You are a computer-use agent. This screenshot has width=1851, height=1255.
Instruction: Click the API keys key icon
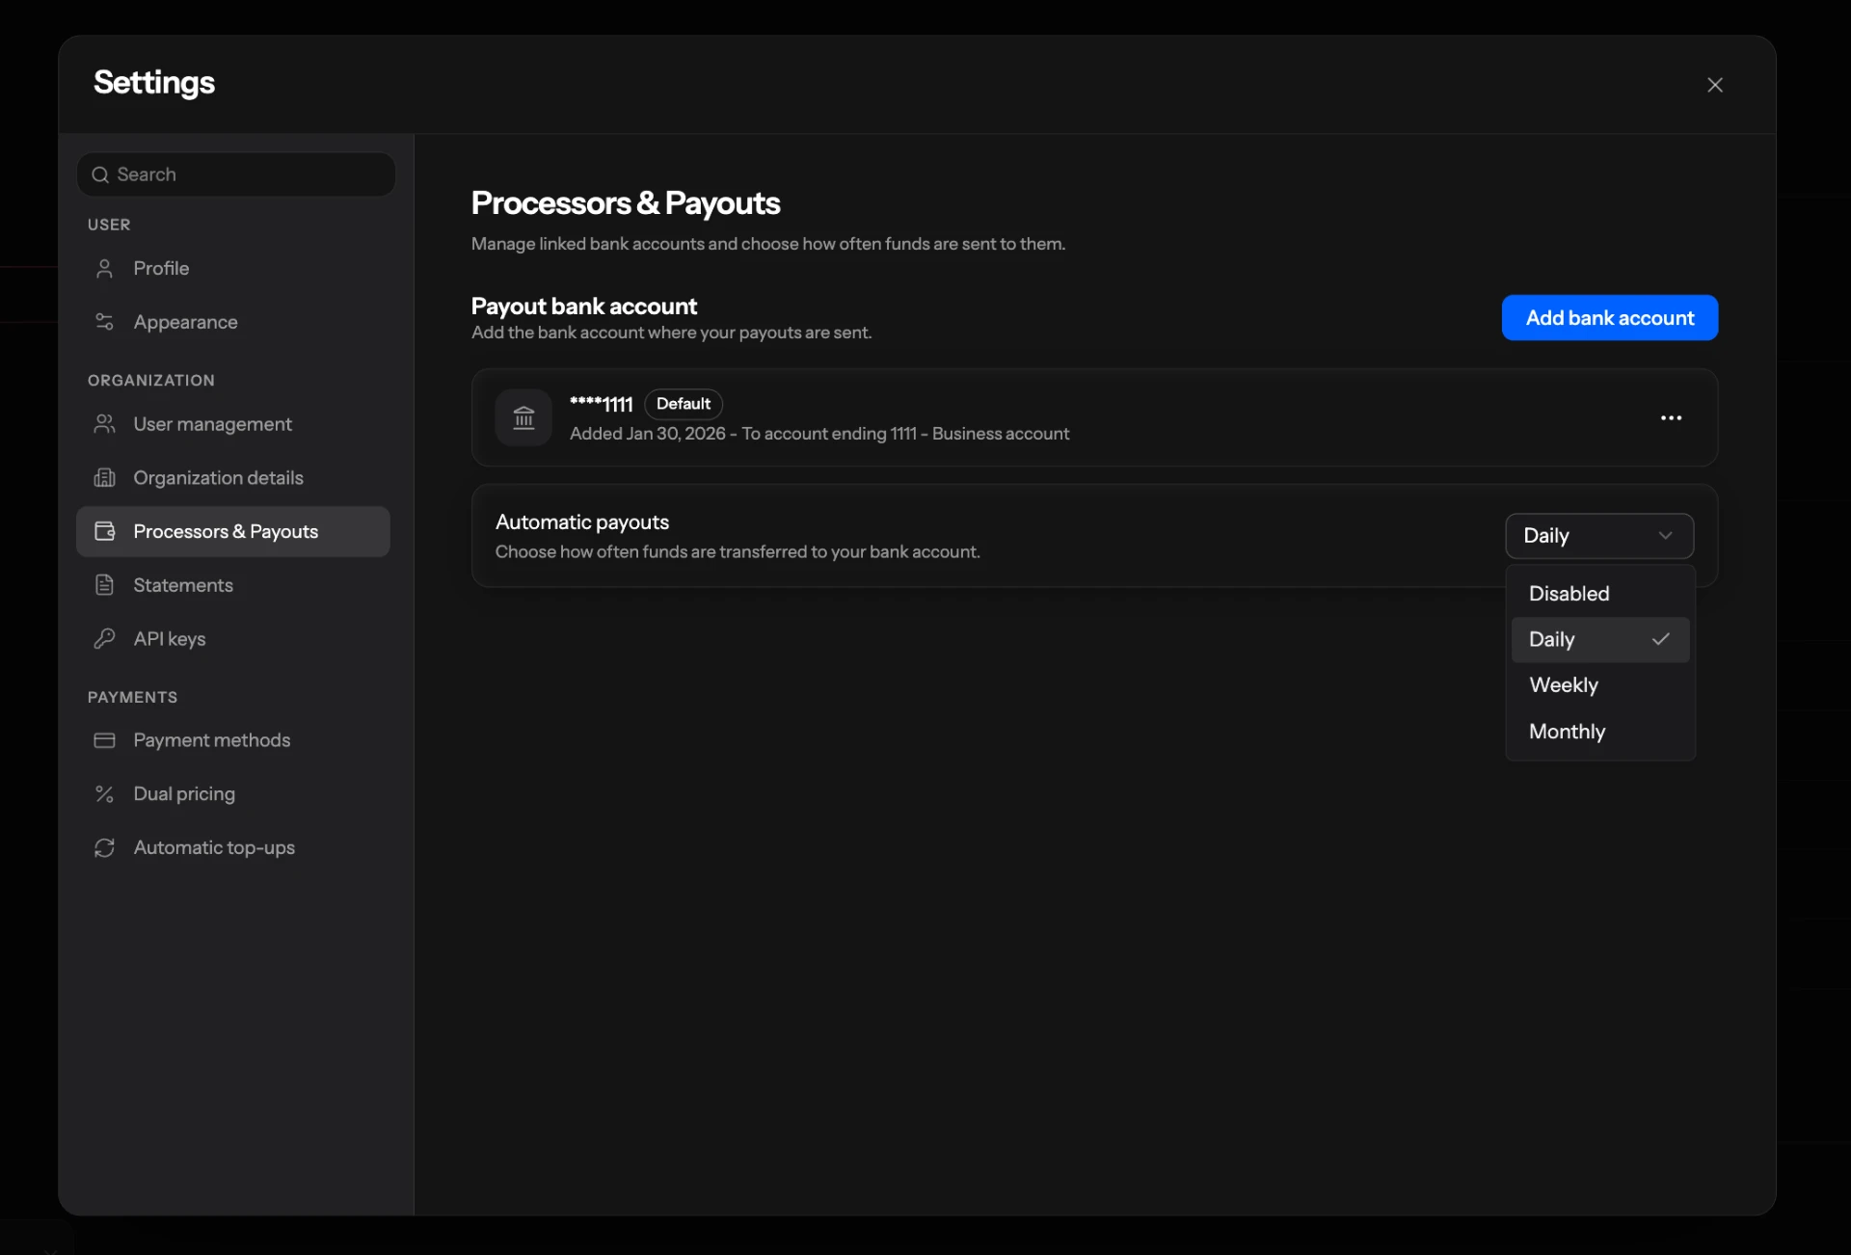click(x=104, y=638)
